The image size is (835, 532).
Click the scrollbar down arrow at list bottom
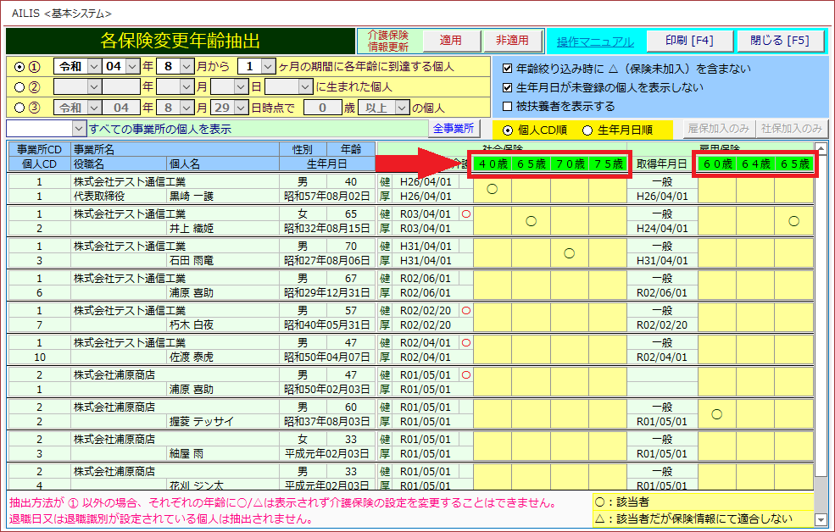tap(820, 518)
